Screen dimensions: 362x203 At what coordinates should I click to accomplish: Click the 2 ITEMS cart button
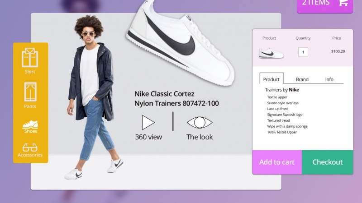point(324,6)
